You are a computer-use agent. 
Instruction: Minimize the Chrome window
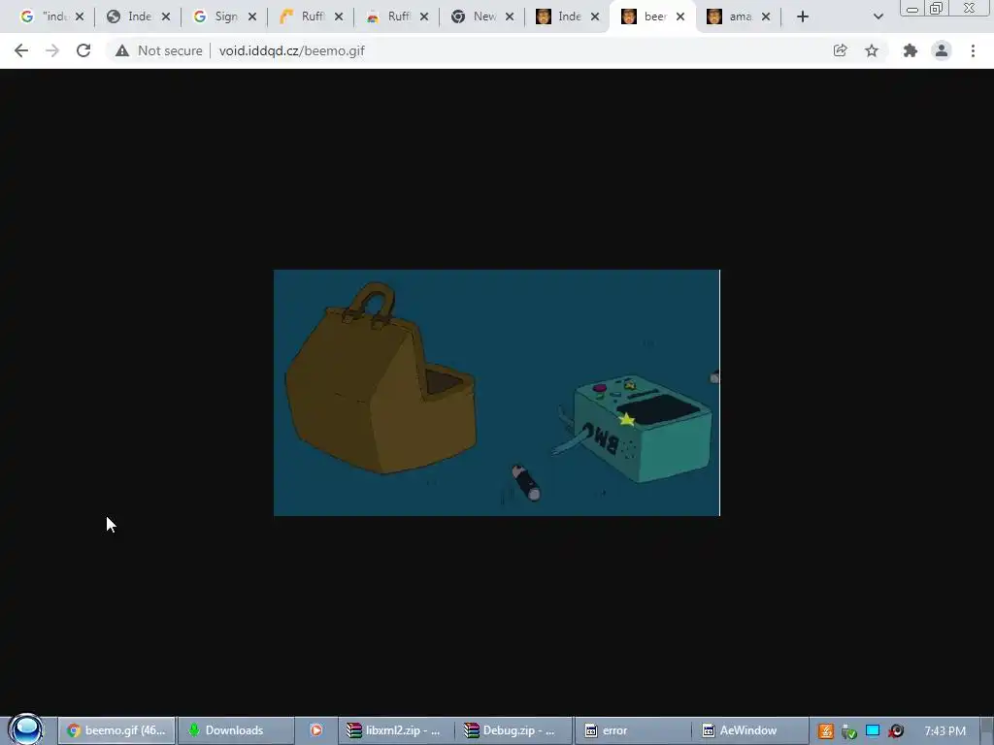[x=912, y=9]
